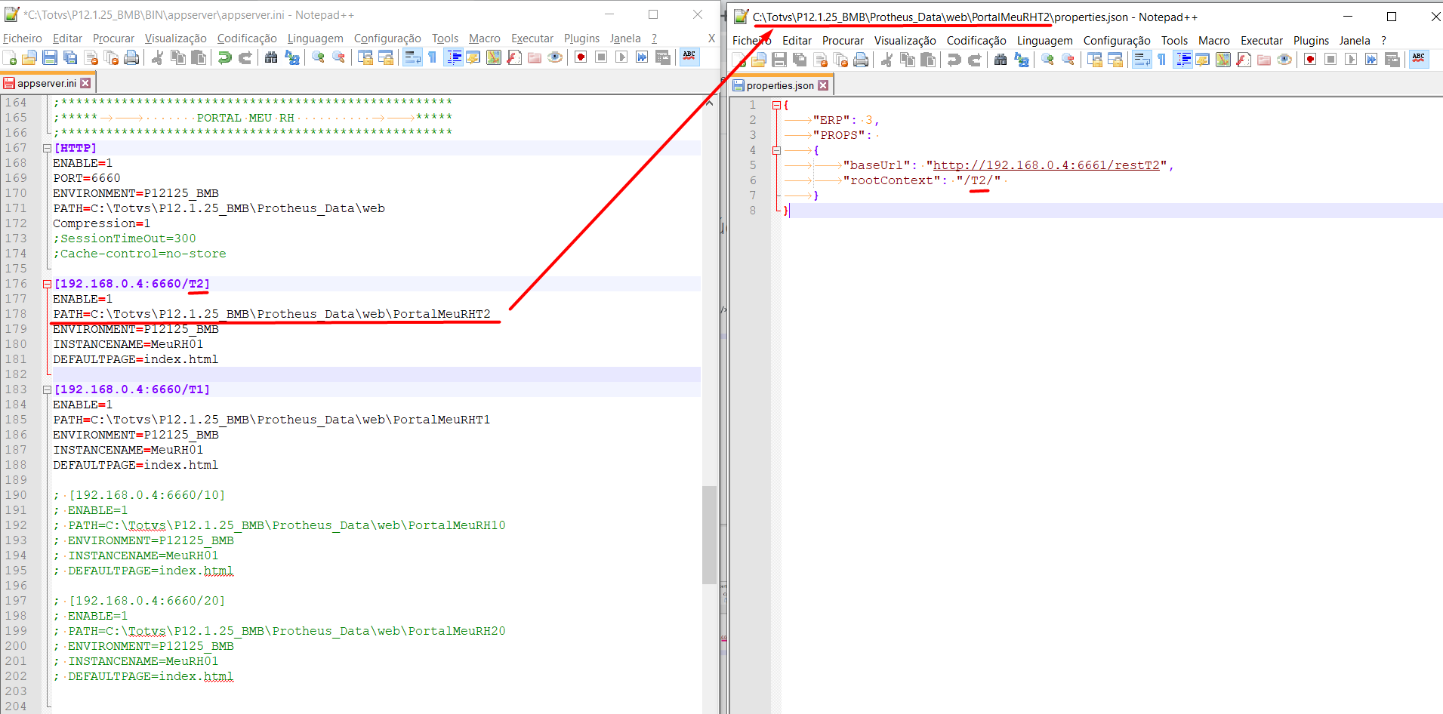Click Find binoculars icon in properties.json window
The height and width of the screenshot is (714, 1443).
(1001, 60)
